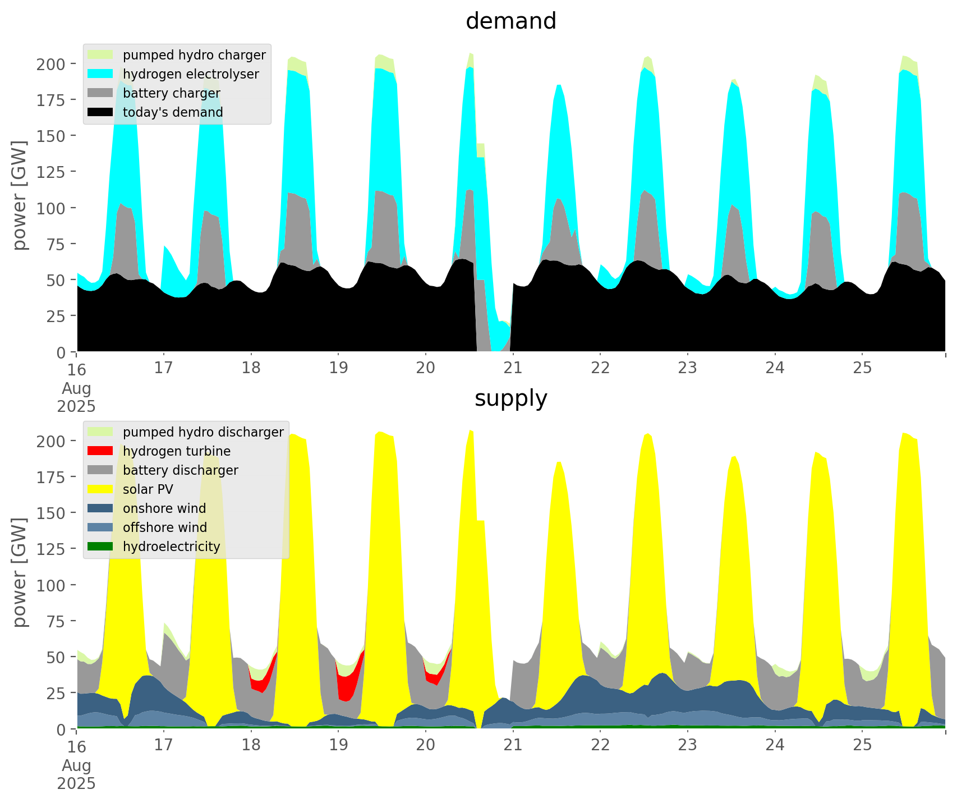Viewport: 957px width, 803px height.
Task: Click the offshore wind legend label
Action: coord(164,527)
